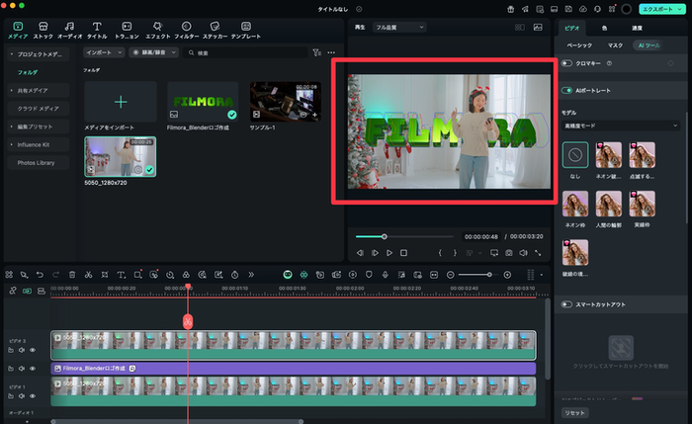Click the text tool icon in timeline toolbar
Image resolution: width=692 pixels, height=424 pixels.
coord(122,274)
